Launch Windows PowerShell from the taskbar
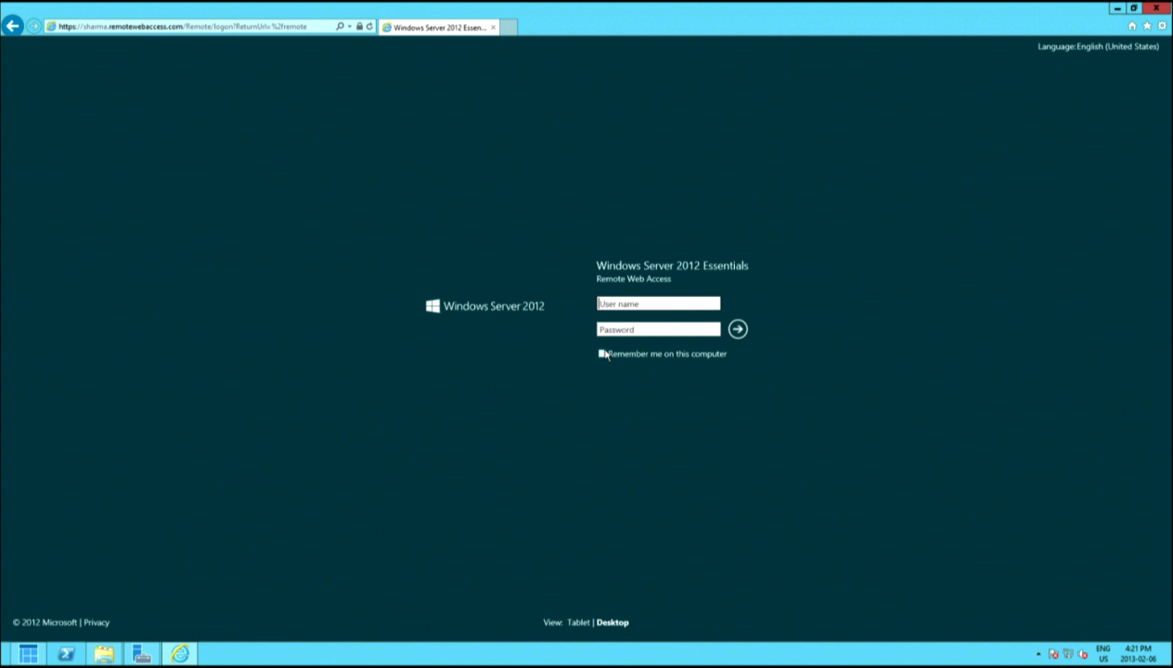Screen dimensions: 1173x668 click(66, 654)
